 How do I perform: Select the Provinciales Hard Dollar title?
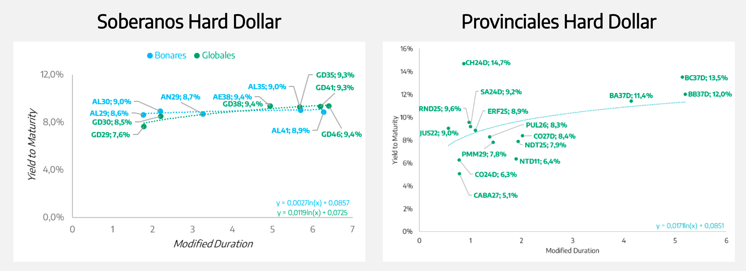[x=559, y=22]
